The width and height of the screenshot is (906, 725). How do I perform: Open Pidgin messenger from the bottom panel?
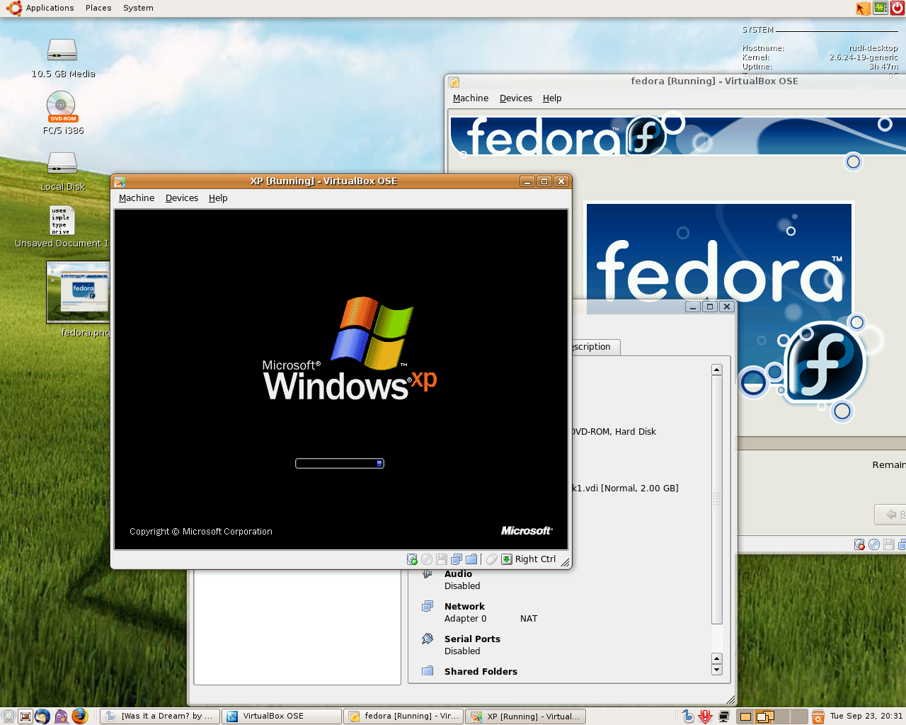click(62, 716)
